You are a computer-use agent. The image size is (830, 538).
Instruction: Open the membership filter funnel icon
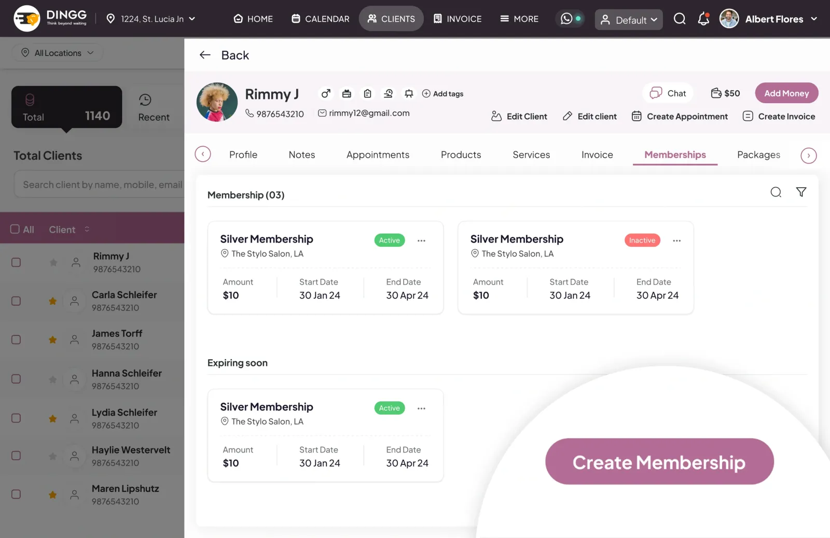point(801,192)
